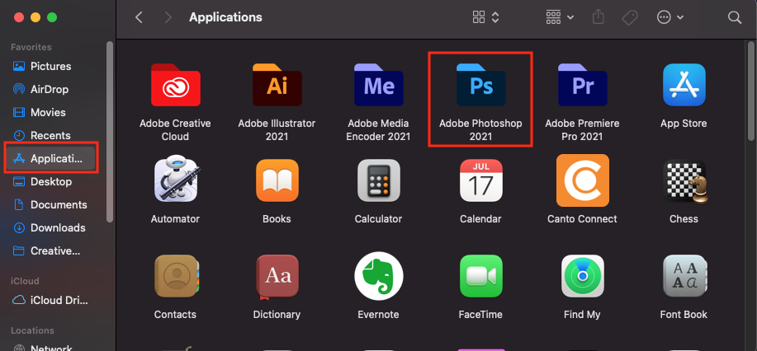This screenshot has width=757, height=351.
Task: Click the "Font Book" label text
Action: (x=684, y=315)
